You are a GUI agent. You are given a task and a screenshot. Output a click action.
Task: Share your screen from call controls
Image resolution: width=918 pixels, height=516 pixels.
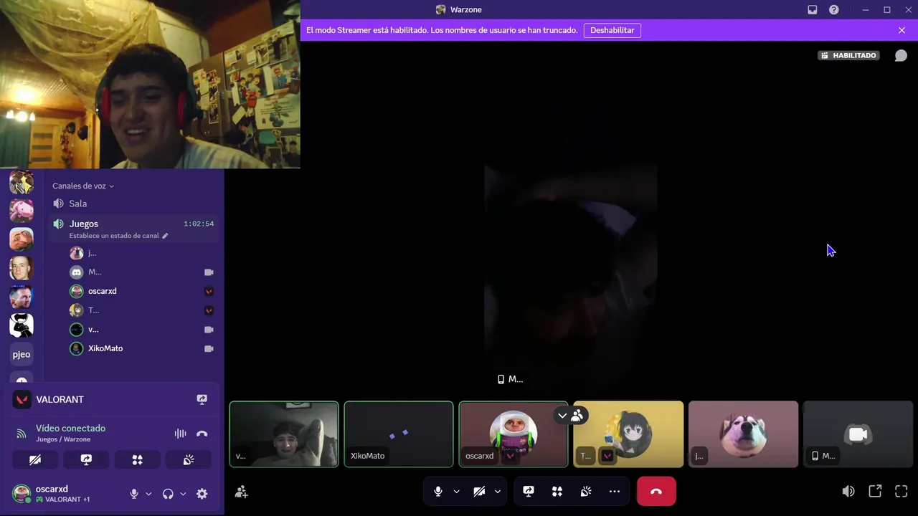[x=529, y=492]
